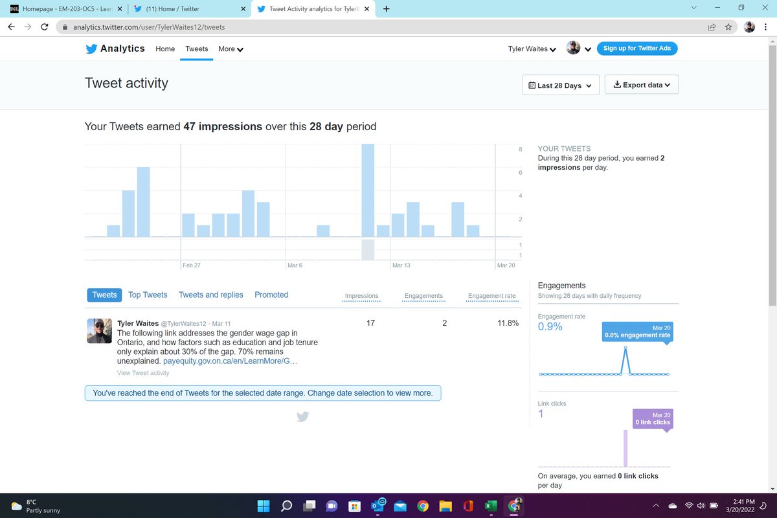777x518 pixels.
Task: Close the Home / Twitter tab
Action: 243,9
